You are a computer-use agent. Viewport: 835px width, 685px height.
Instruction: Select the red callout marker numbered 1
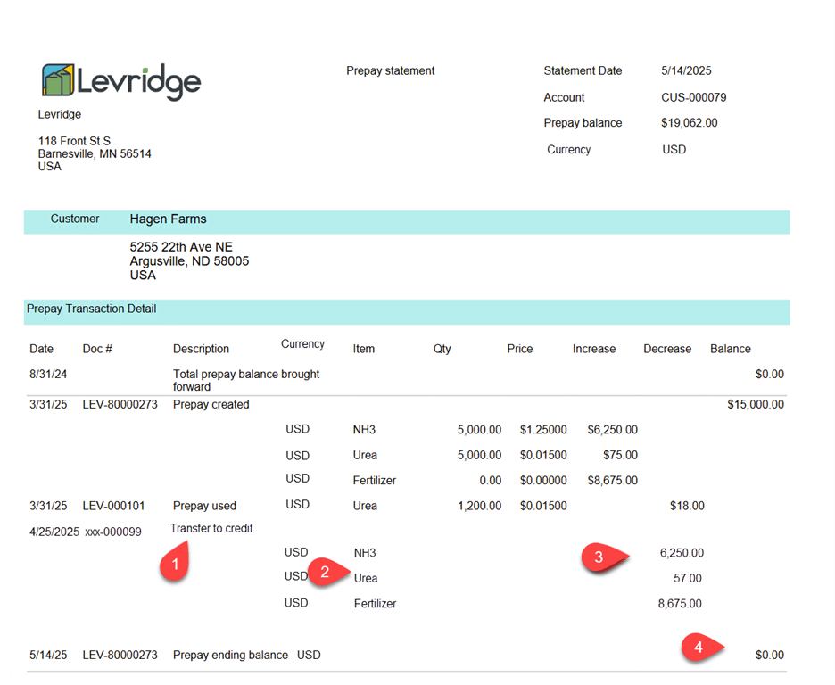tap(175, 563)
